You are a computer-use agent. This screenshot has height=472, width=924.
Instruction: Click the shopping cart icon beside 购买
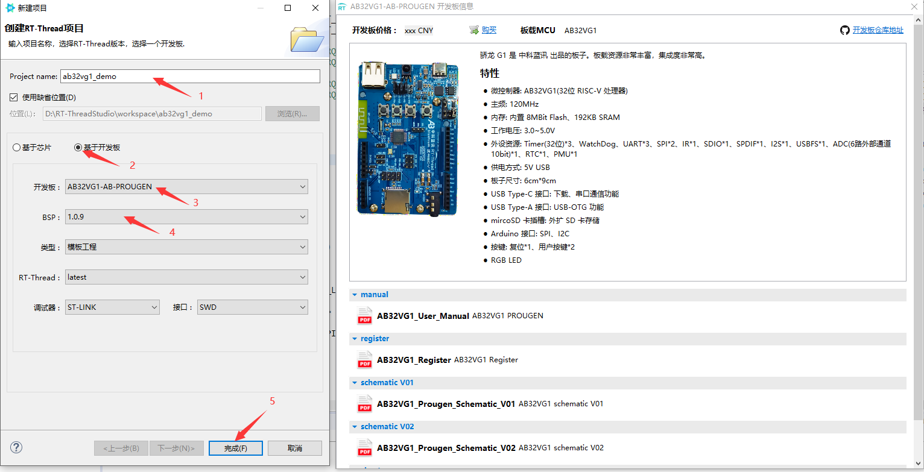click(x=474, y=30)
